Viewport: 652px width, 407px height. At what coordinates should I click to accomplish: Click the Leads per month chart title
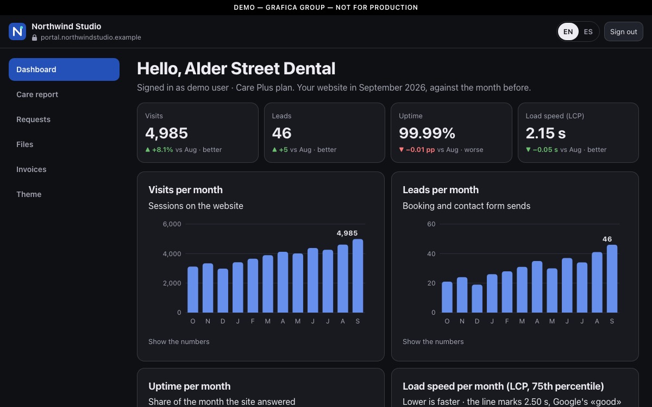[x=441, y=190]
